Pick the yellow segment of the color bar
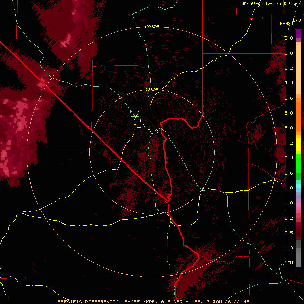 298,145
